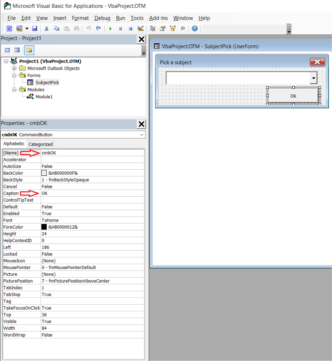Screen dimensions: 332x361
Task: Switch to the Categorized properties tab
Action: [x=41, y=144]
